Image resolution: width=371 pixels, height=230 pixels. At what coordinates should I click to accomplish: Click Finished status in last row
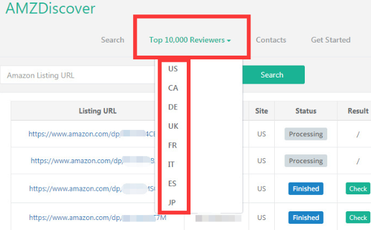(305, 217)
